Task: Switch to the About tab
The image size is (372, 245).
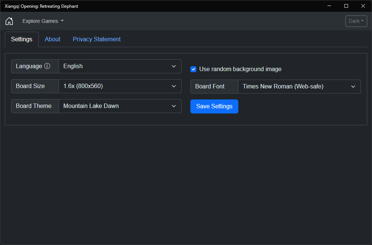Action: click(53, 39)
